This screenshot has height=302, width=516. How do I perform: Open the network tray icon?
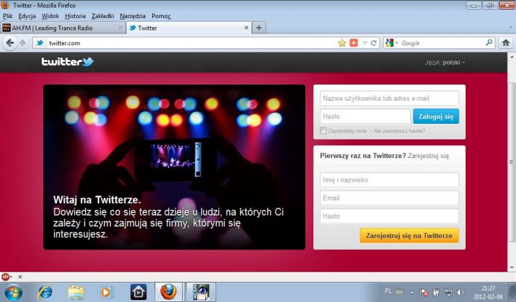coord(448,292)
